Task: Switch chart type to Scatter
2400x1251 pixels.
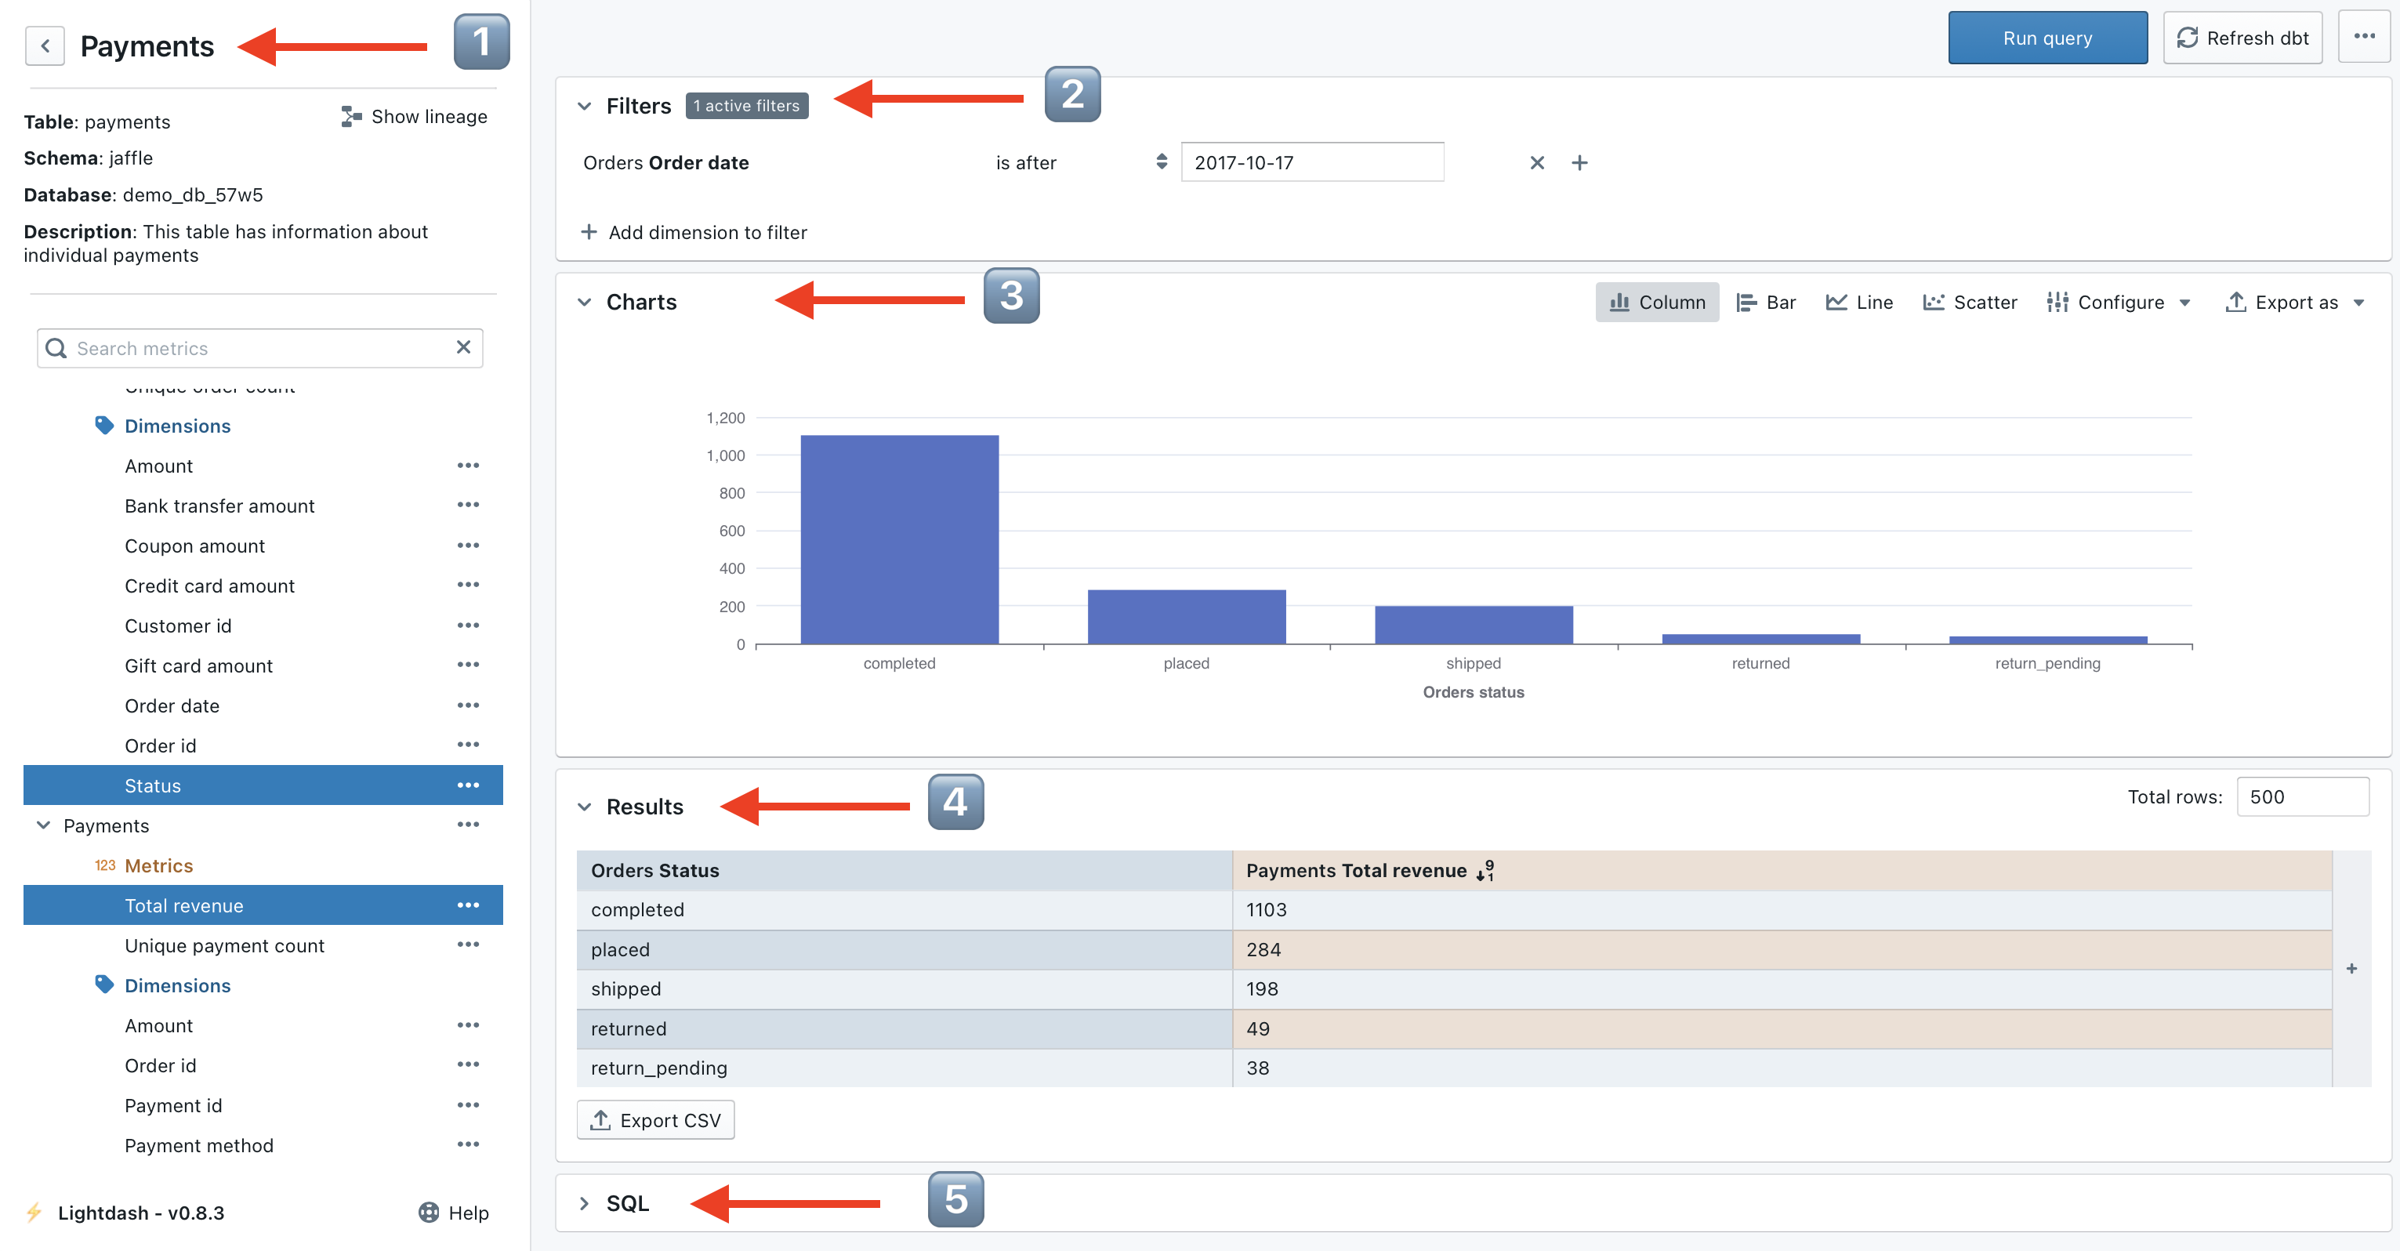Action: pos(1970,302)
